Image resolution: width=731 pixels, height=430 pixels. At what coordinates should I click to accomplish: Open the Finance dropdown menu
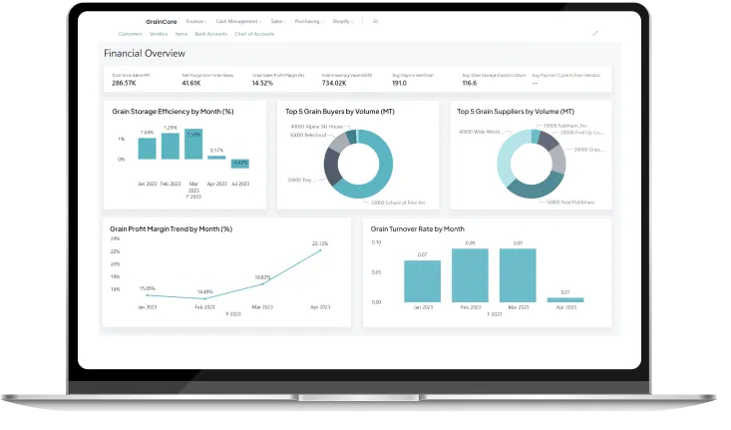tap(196, 21)
